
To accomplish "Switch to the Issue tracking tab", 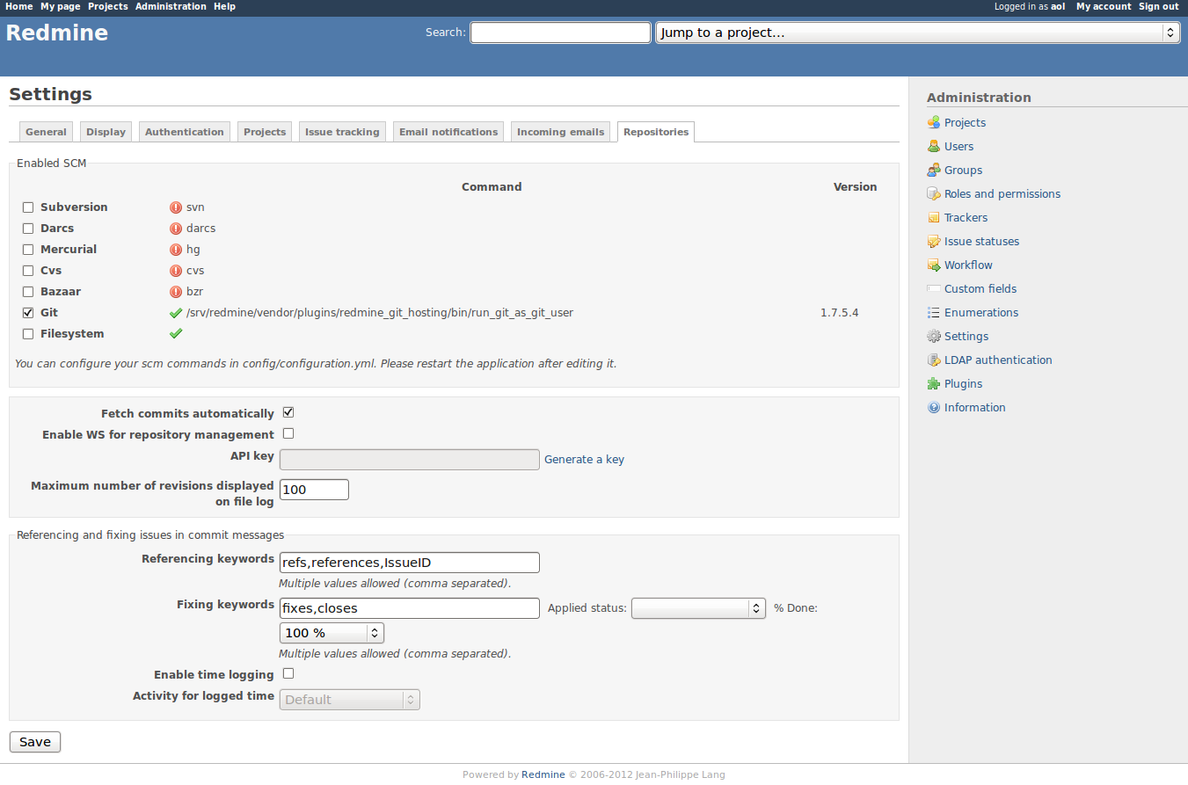I will (x=342, y=132).
